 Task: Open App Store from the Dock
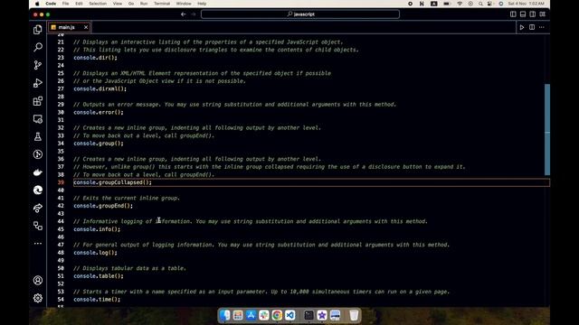coord(252,315)
